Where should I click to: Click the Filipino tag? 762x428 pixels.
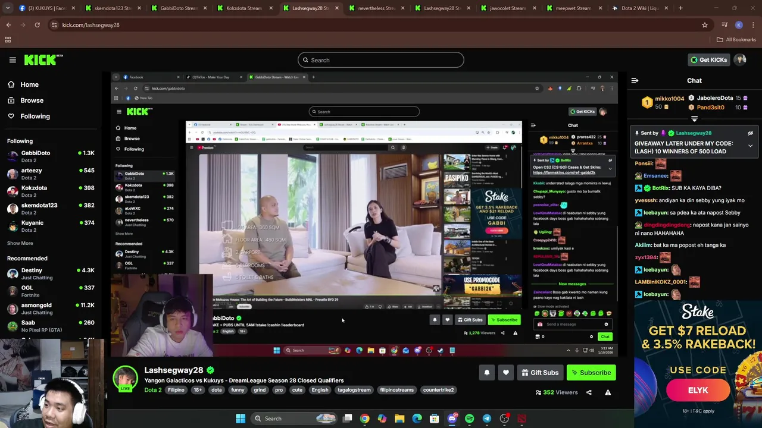coord(176,390)
